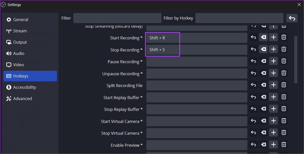This screenshot has width=304, height=154.
Task: Revert the Split Recording File hotkey
Action: tap(253, 85)
